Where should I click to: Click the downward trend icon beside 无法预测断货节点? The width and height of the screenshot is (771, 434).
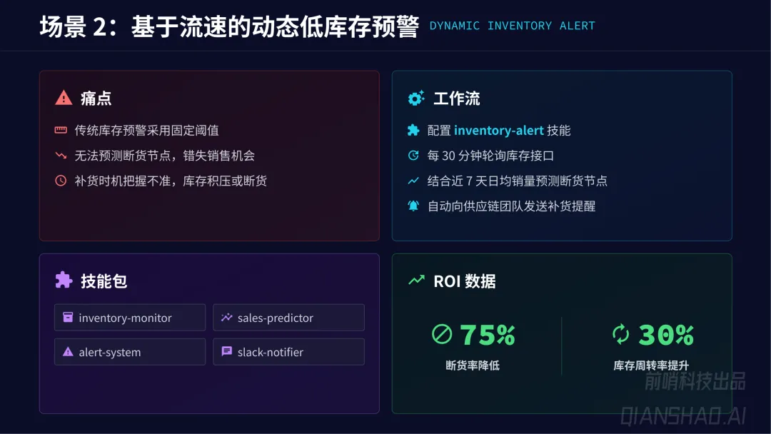click(x=61, y=156)
